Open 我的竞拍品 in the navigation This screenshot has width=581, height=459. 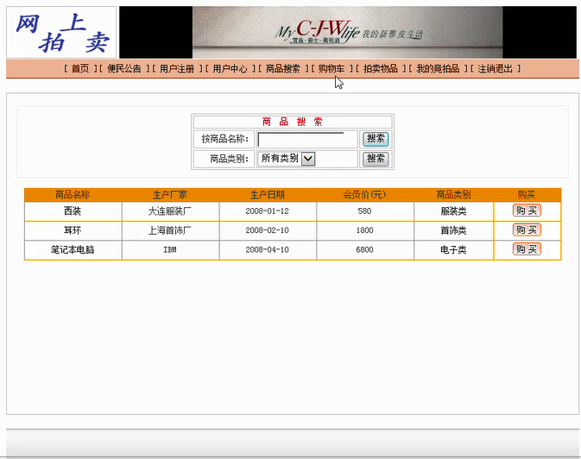[x=438, y=68]
